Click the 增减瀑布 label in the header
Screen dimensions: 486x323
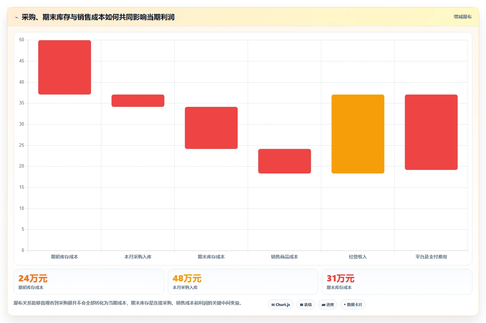[x=462, y=17]
